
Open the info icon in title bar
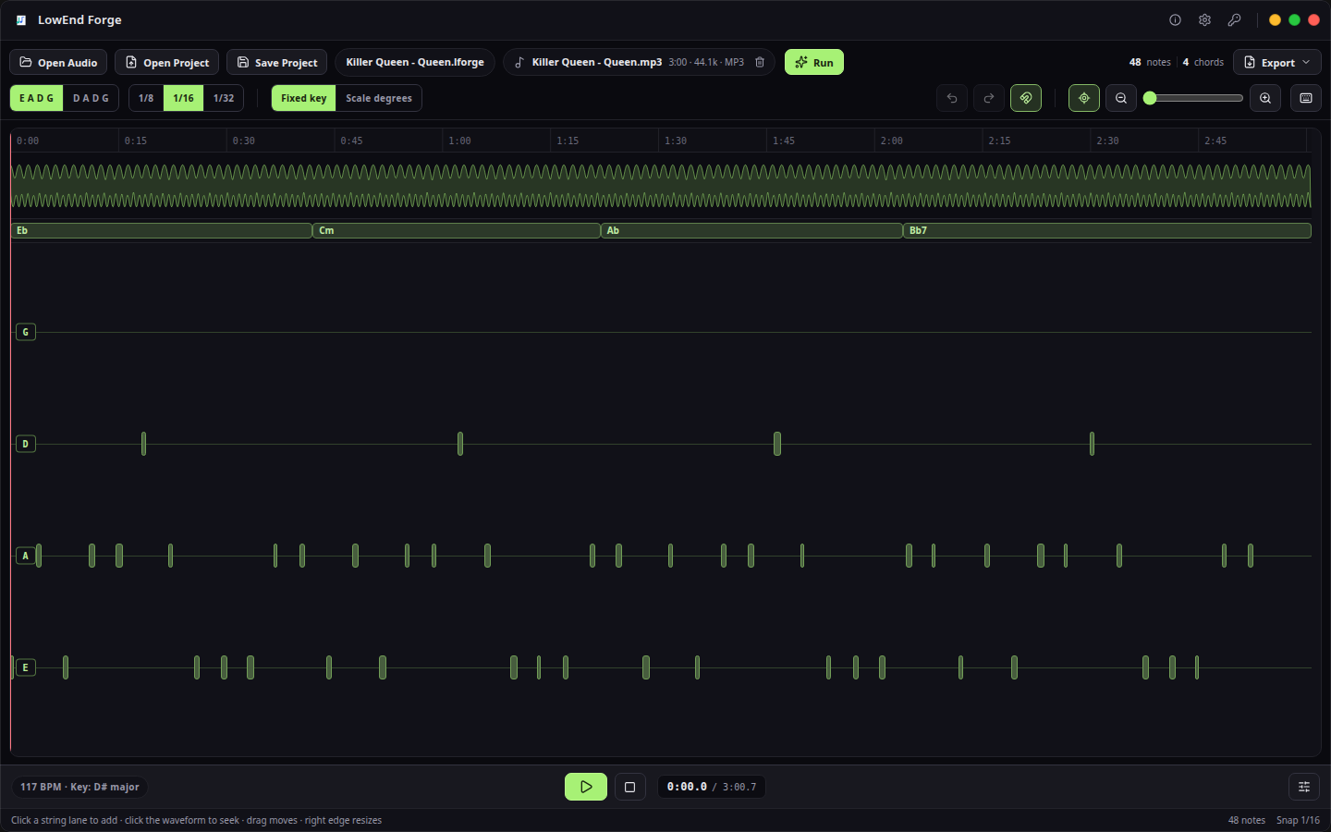(x=1175, y=19)
